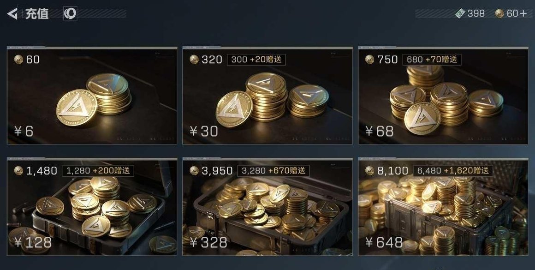Screen dimensions: 535x270
Task: Click the 300 +20赠送 bonus label
Action: point(256,60)
